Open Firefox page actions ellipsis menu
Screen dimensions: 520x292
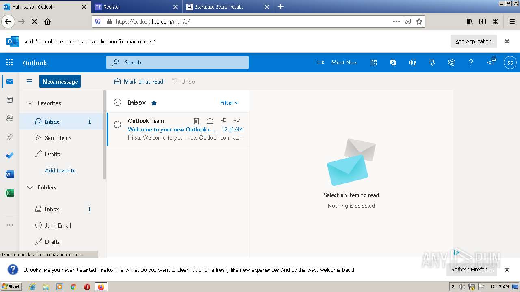[396, 21]
